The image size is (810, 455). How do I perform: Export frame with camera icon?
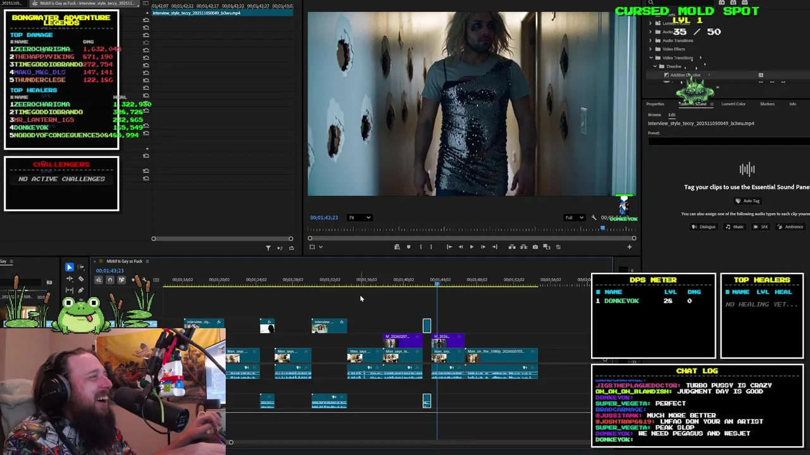[x=535, y=247]
